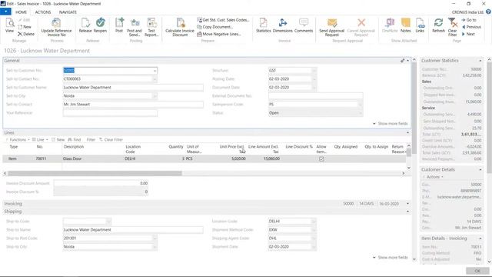The image size is (492, 277).
Task: Open the Lines Functions menu
Action: [x=18, y=140]
